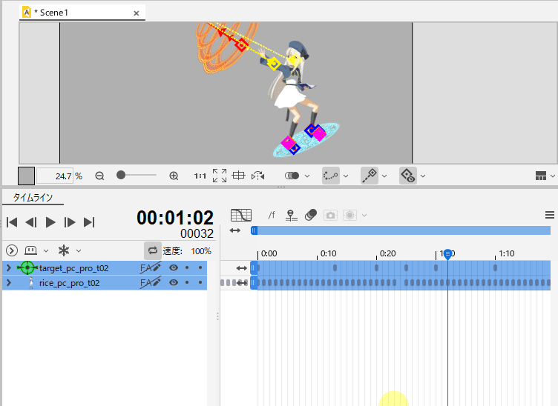Click the snowflake freeze icon

[64, 250]
